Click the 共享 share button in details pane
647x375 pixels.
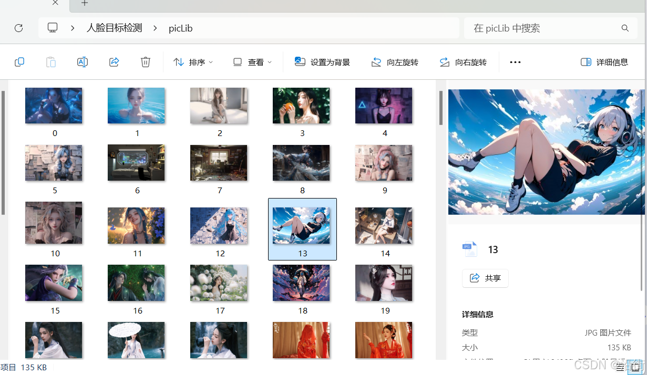(x=485, y=278)
